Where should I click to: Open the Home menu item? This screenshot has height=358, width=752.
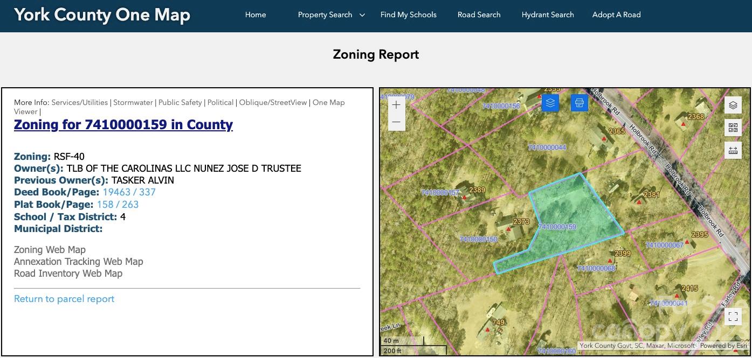(x=256, y=15)
